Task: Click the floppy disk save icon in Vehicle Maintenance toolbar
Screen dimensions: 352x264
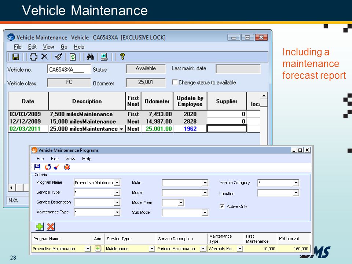Action: point(16,57)
